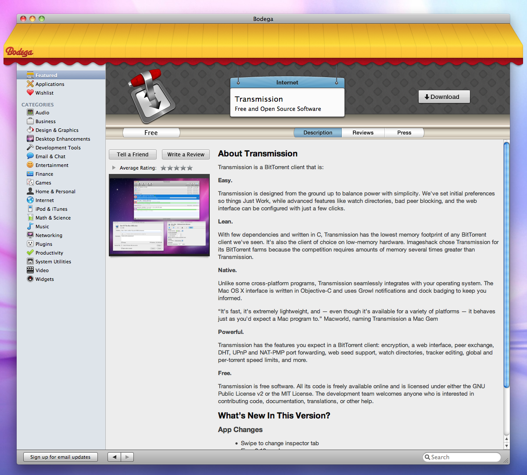The width and height of the screenshot is (527, 475).
Task: Expand the Average Rating disclosure triangle
Action: 114,168
